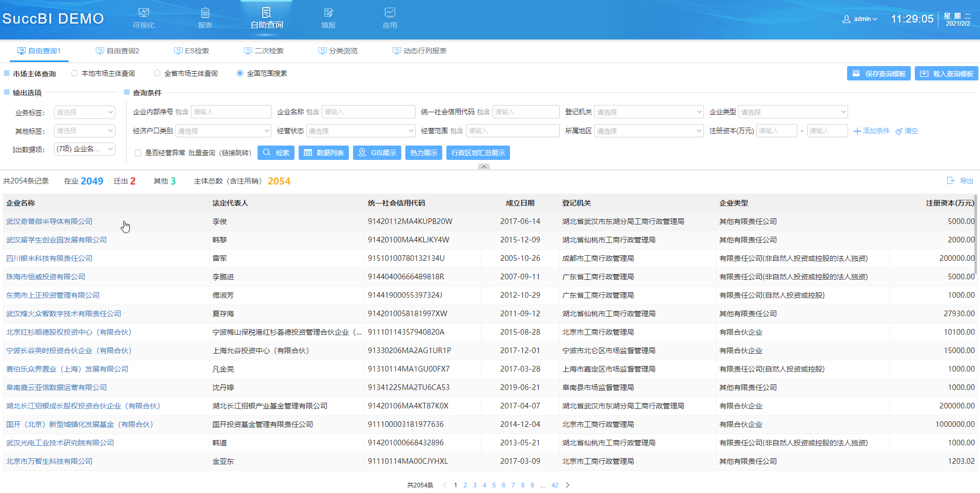
Task: Select 全省市场主体查询 radio button
Action: [158, 73]
